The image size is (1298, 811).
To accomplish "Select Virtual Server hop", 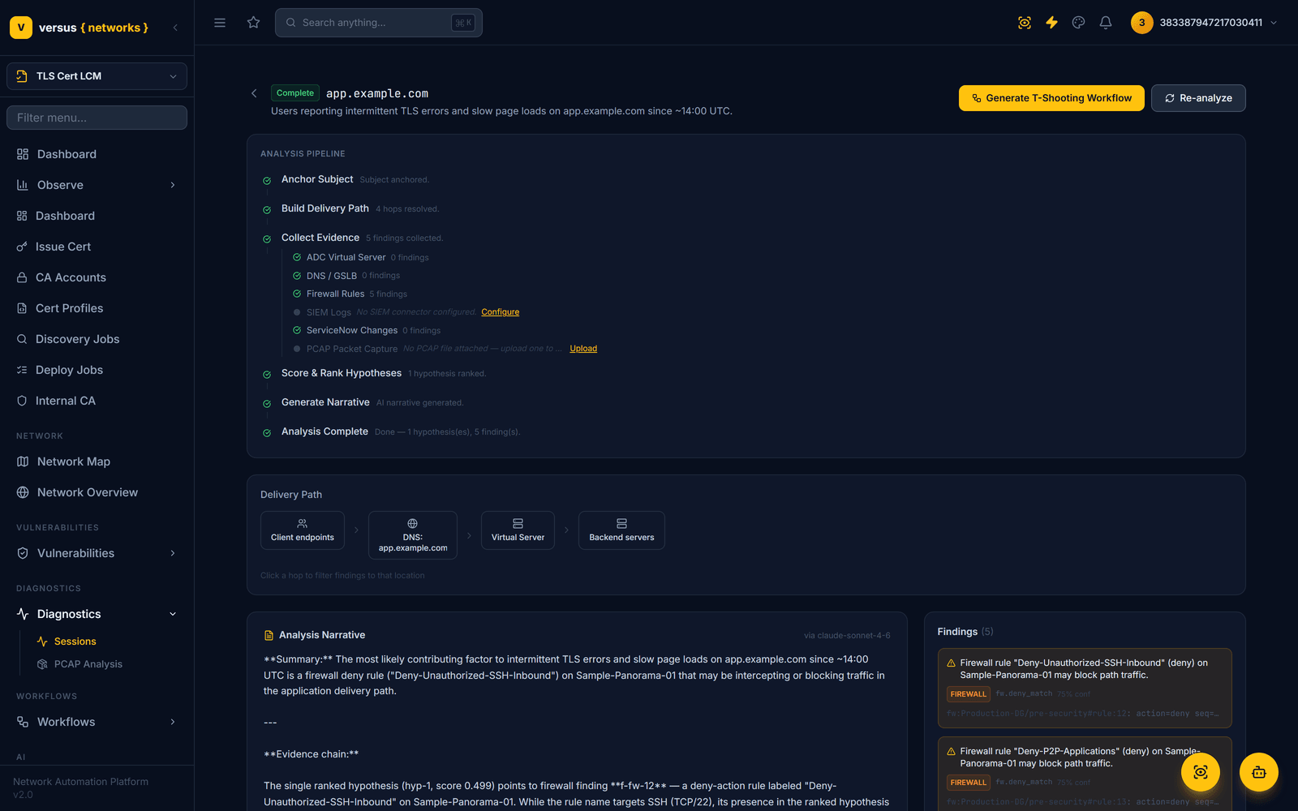I will point(518,530).
